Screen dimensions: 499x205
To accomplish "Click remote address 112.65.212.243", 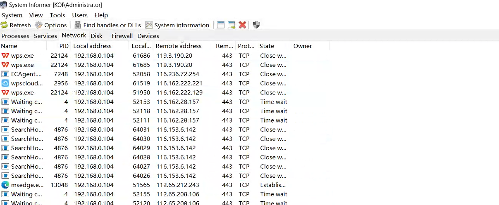I will click(x=178, y=185).
